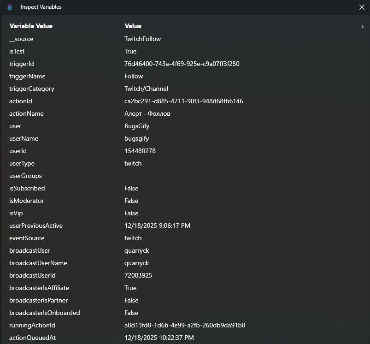This screenshot has height=344, width=370.
Task: Click the BugsGify user value
Action: 137,126
